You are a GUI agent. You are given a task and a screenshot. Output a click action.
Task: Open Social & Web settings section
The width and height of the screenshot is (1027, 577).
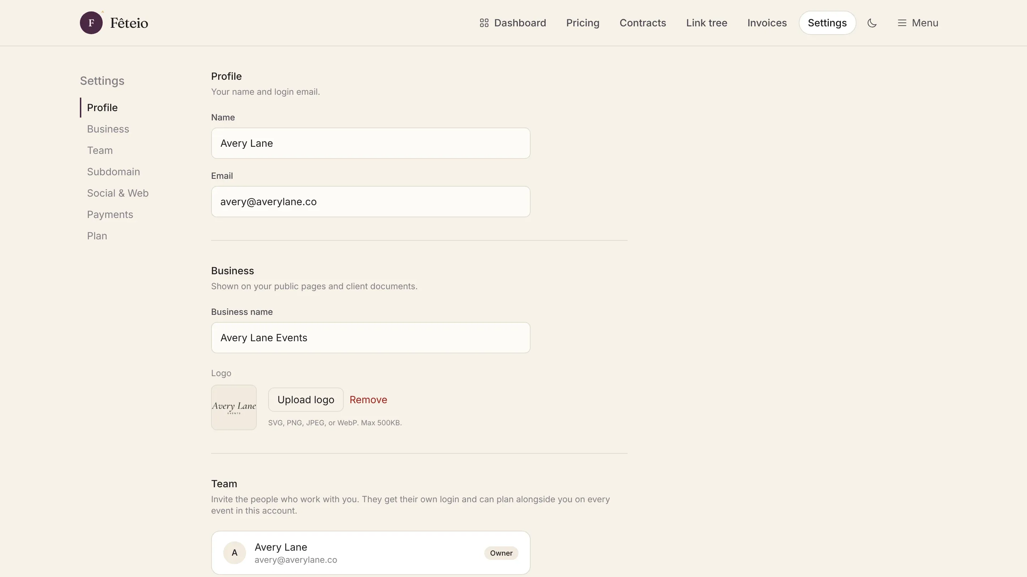tap(118, 193)
